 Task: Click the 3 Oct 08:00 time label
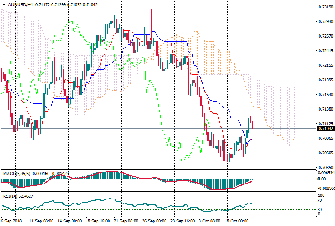point(210,220)
